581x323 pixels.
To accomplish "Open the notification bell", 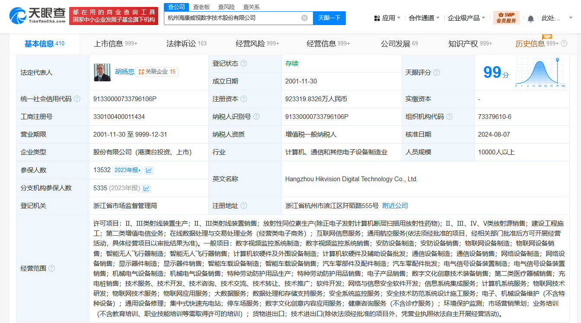I will 530,18.
